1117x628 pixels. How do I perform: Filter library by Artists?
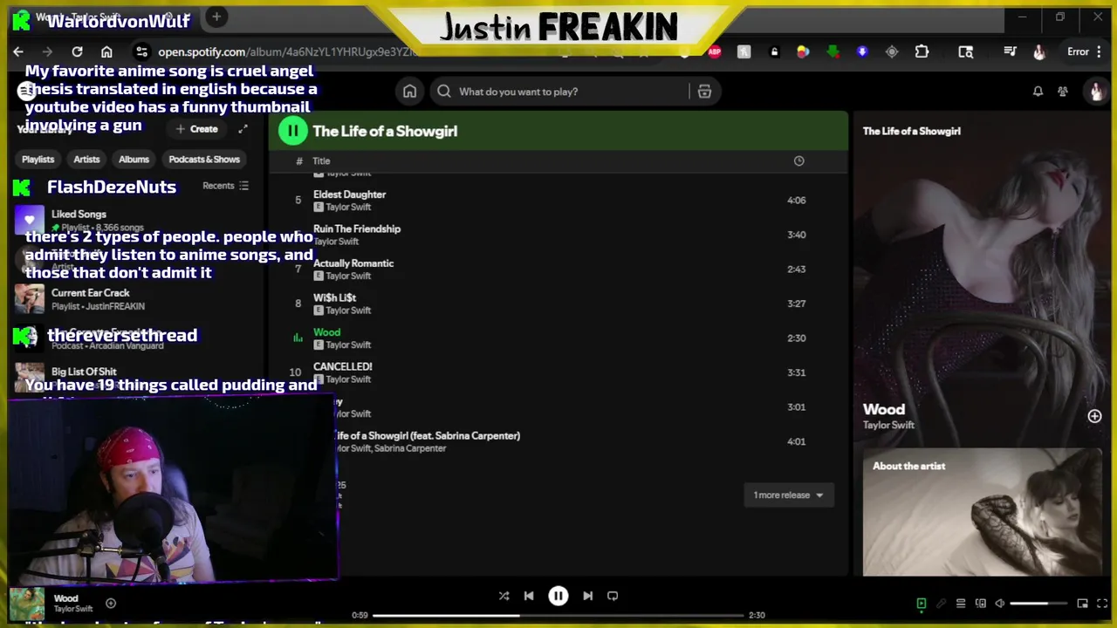pyautogui.click(x=86, y=160)
